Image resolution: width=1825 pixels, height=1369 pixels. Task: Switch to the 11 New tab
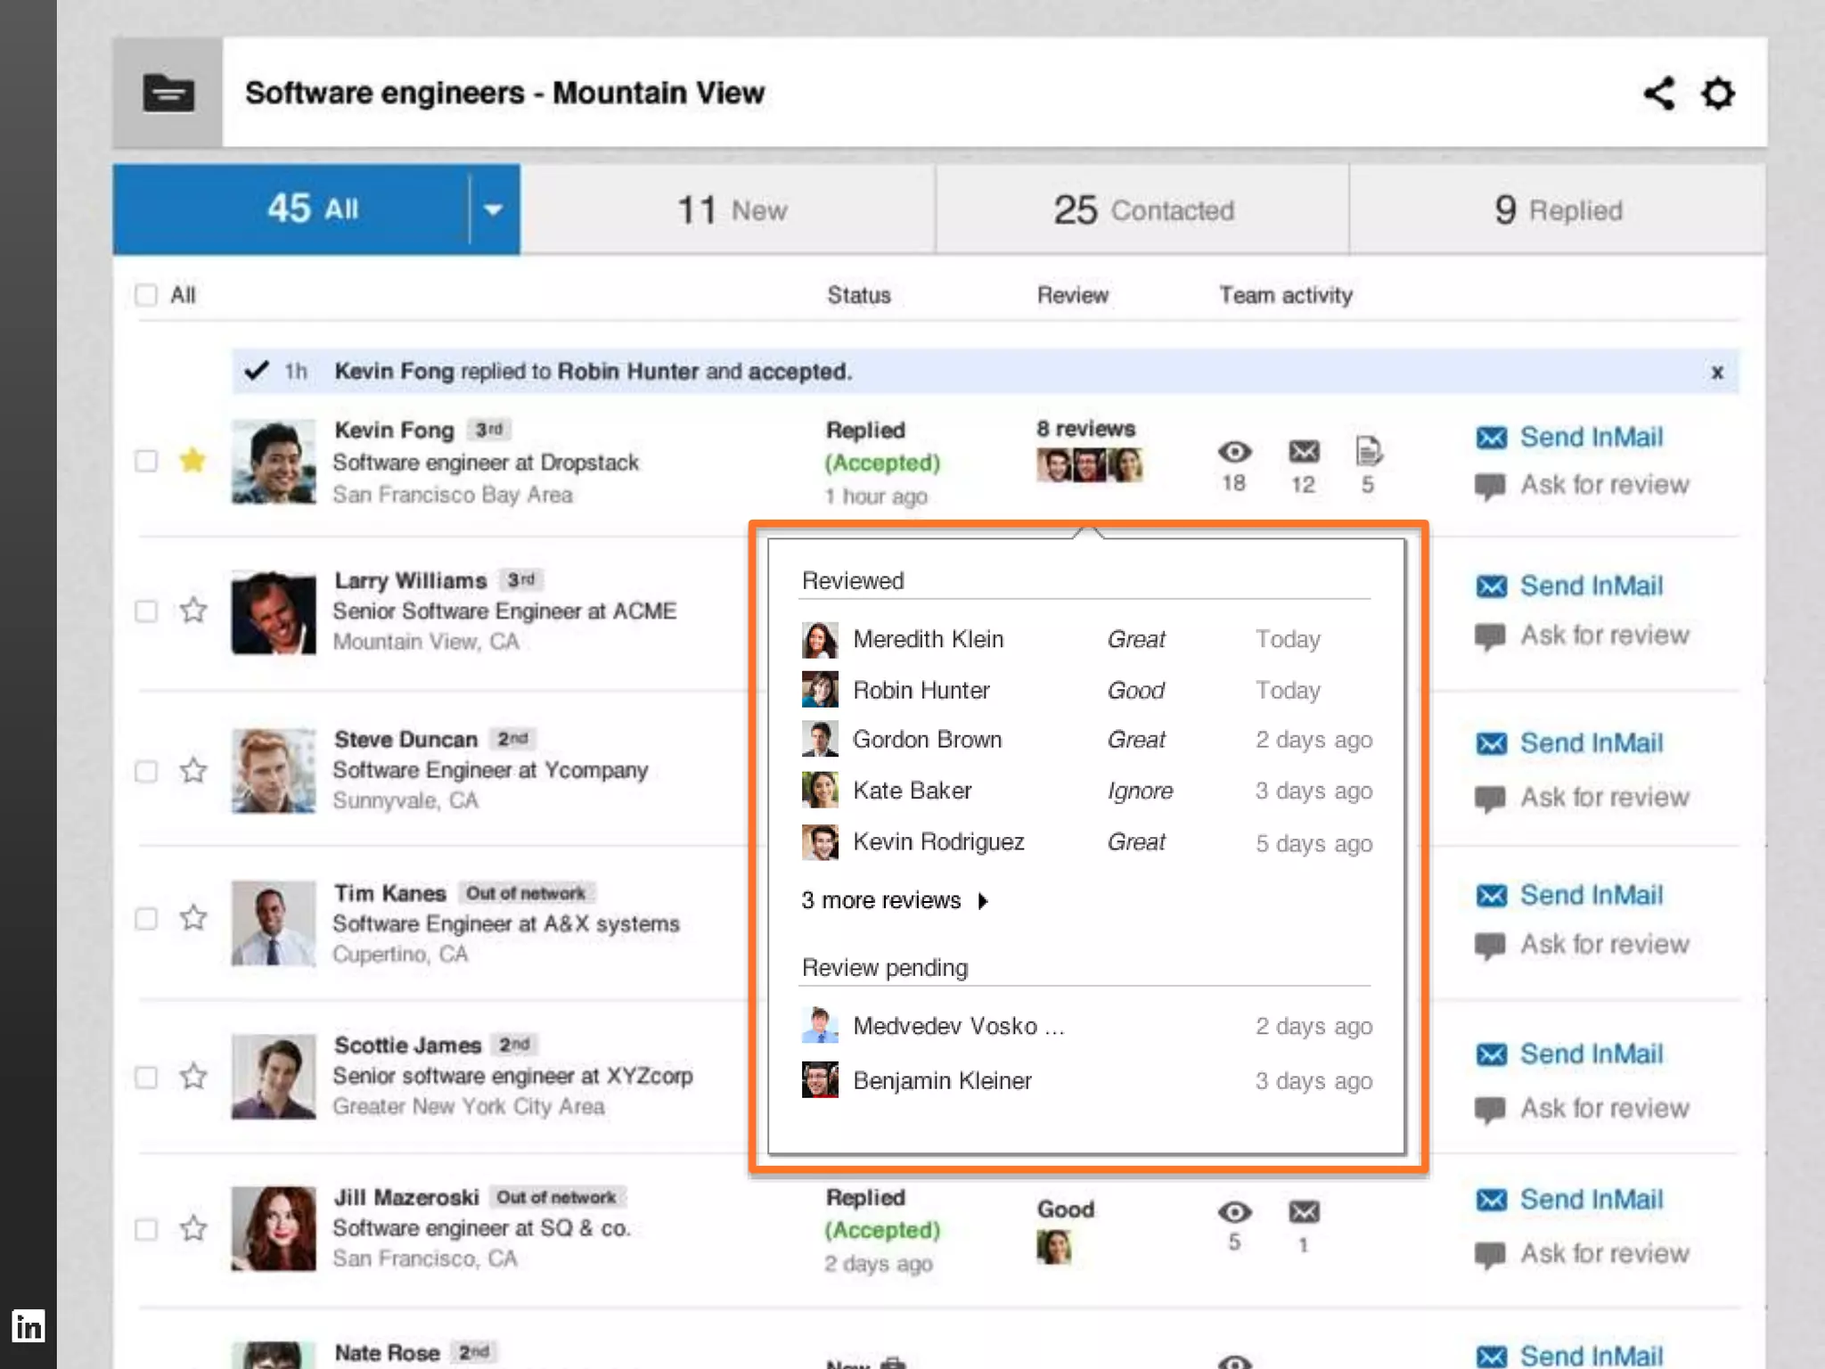pyautogui.click(x=731, y=210)
